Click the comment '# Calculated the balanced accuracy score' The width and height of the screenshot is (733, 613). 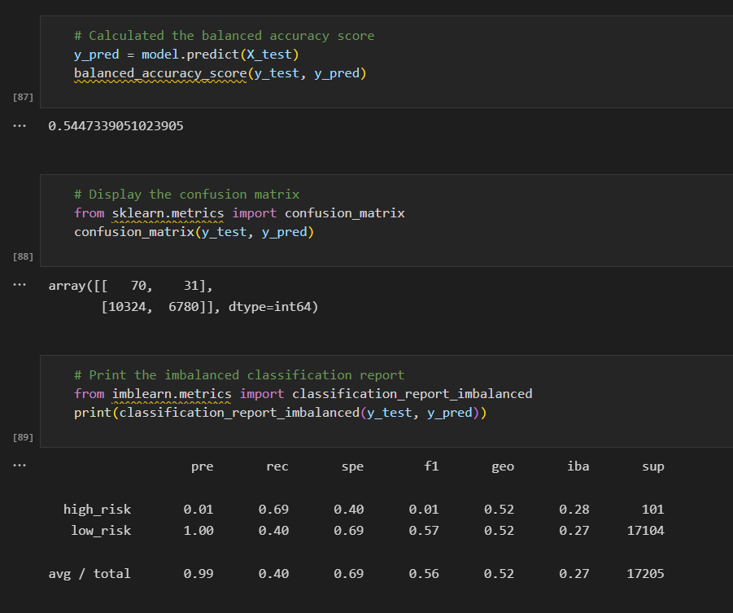point(225,36)
